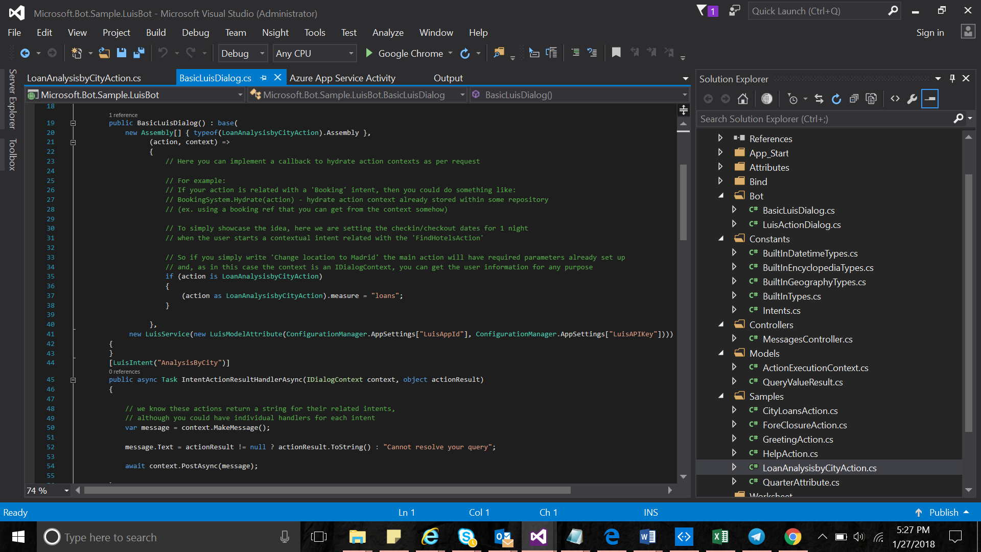Open the solution configuration dropdown showing Debug
Screen dimensions: 981x552
[242, 53]
